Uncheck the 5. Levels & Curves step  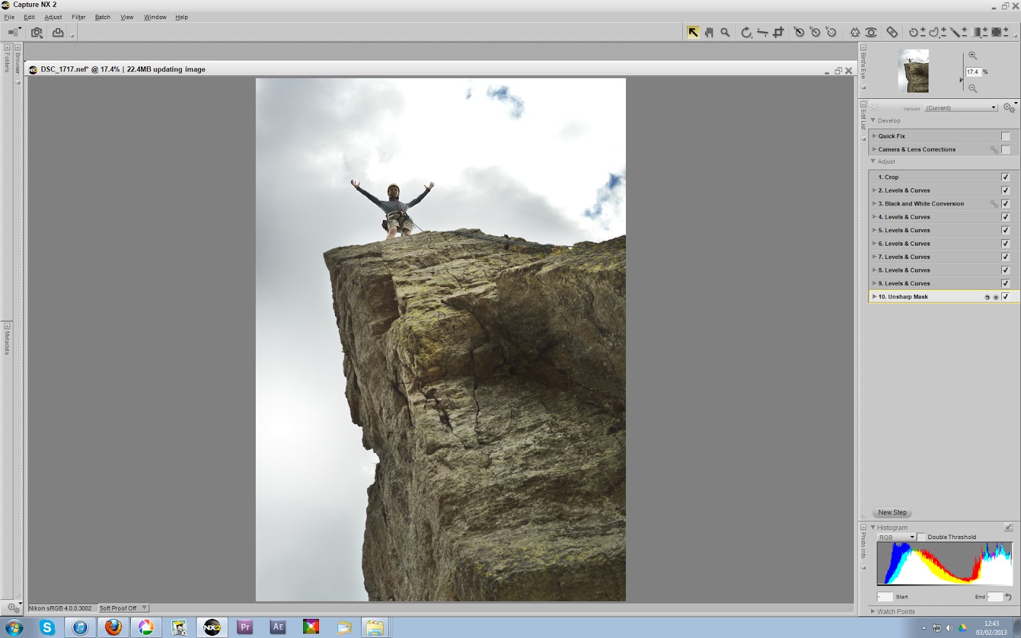[x=1006, y=230]
